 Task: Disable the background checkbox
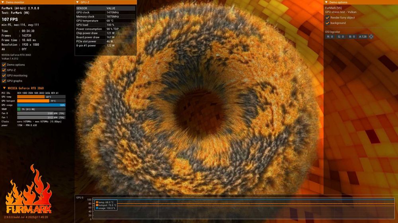click(327, 23)
